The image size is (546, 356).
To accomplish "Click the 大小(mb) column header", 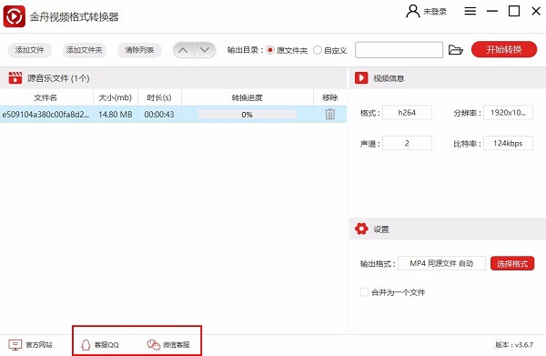I will pyautogui.click(x=116, y=97).
